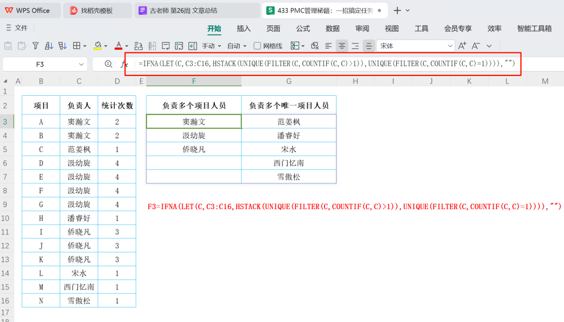Viewport: 564px width, 322px height.
Task: Sort ascending with the A-down icon
Action: tap(49, 46)
